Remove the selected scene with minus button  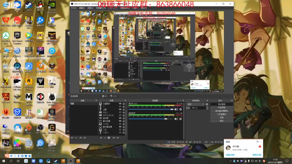click(76, 138)
